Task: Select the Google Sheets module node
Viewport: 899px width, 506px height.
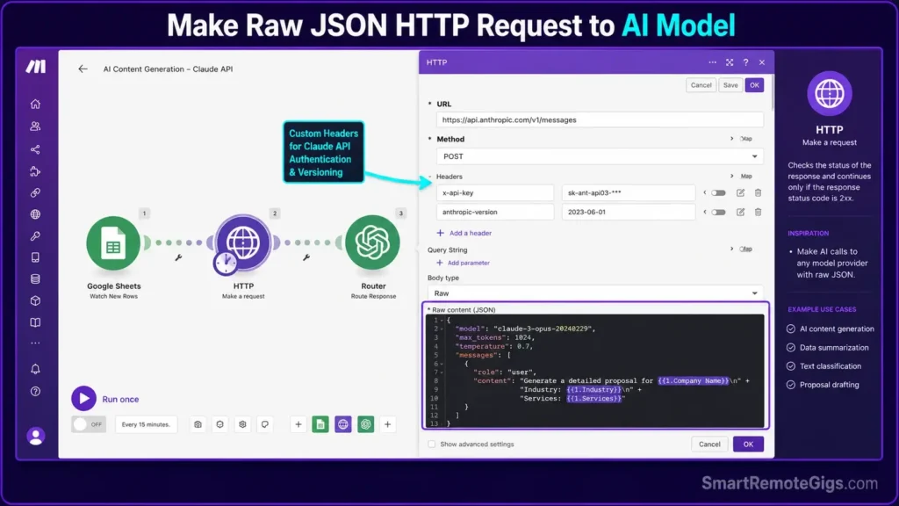Action: point(113,243)
